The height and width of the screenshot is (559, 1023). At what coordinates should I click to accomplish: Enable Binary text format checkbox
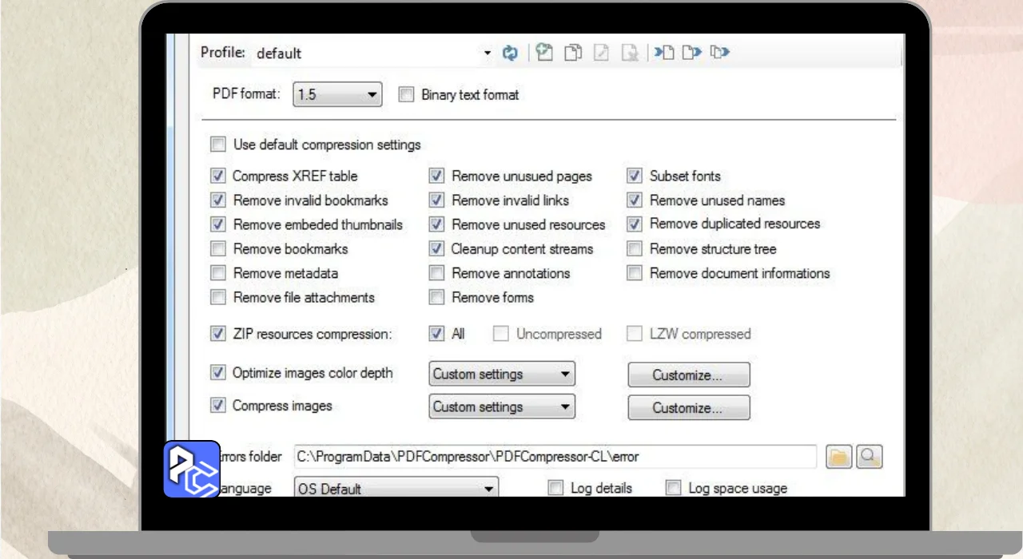coord(407,94)
